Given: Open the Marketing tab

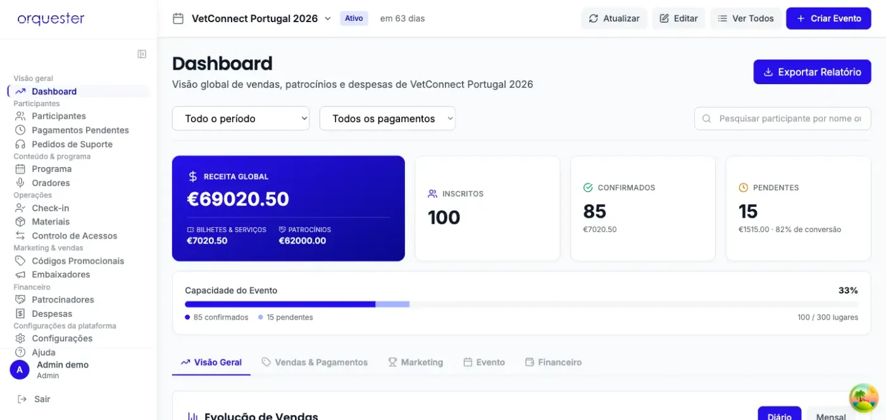Looking at the screenshot, I should (x=415, y=362).
